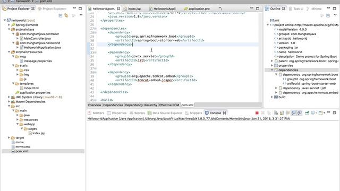Open Servers view tab
This screenshot has width=340, height=191.
coord(137,113)
